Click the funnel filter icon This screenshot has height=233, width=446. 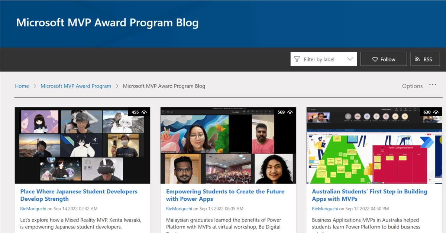(x=297, y=59)
